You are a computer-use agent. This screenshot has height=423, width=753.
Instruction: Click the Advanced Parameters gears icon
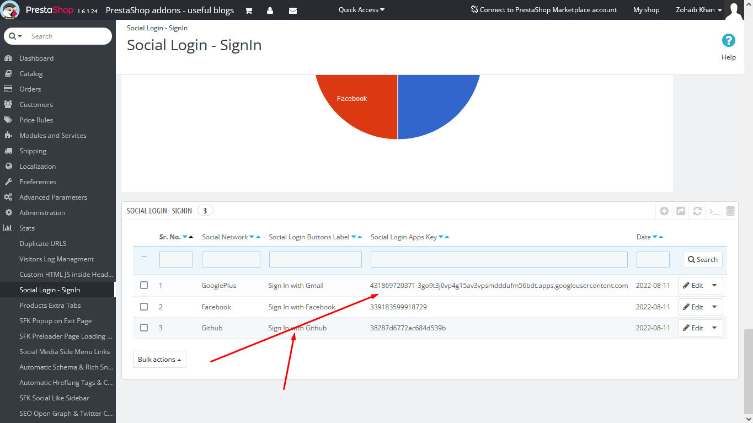point(8,197)
